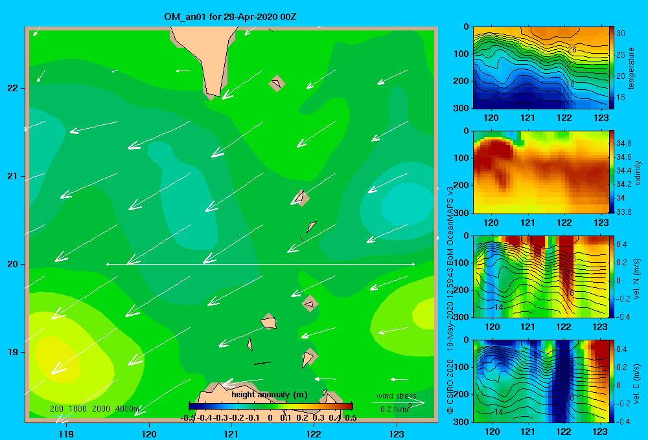Viewport: 648px width, 440px height.
Task: Click the 14 contour label in temperature plot
Action: pyautogui.click(x=498, y=98)
